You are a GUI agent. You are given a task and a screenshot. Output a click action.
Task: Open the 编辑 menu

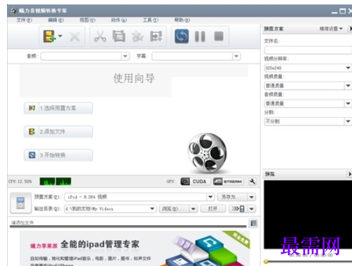pos(56,20)
